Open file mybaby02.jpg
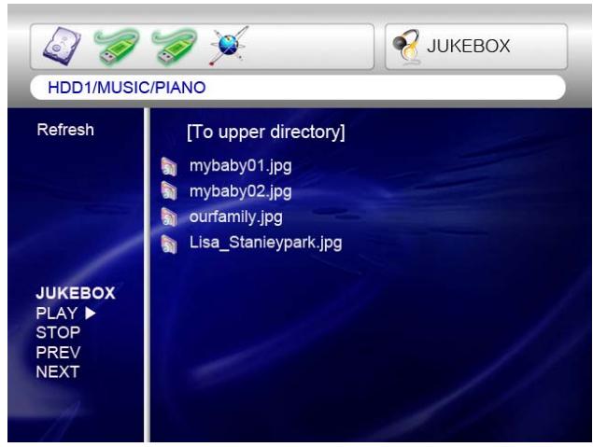 point(241,191)
